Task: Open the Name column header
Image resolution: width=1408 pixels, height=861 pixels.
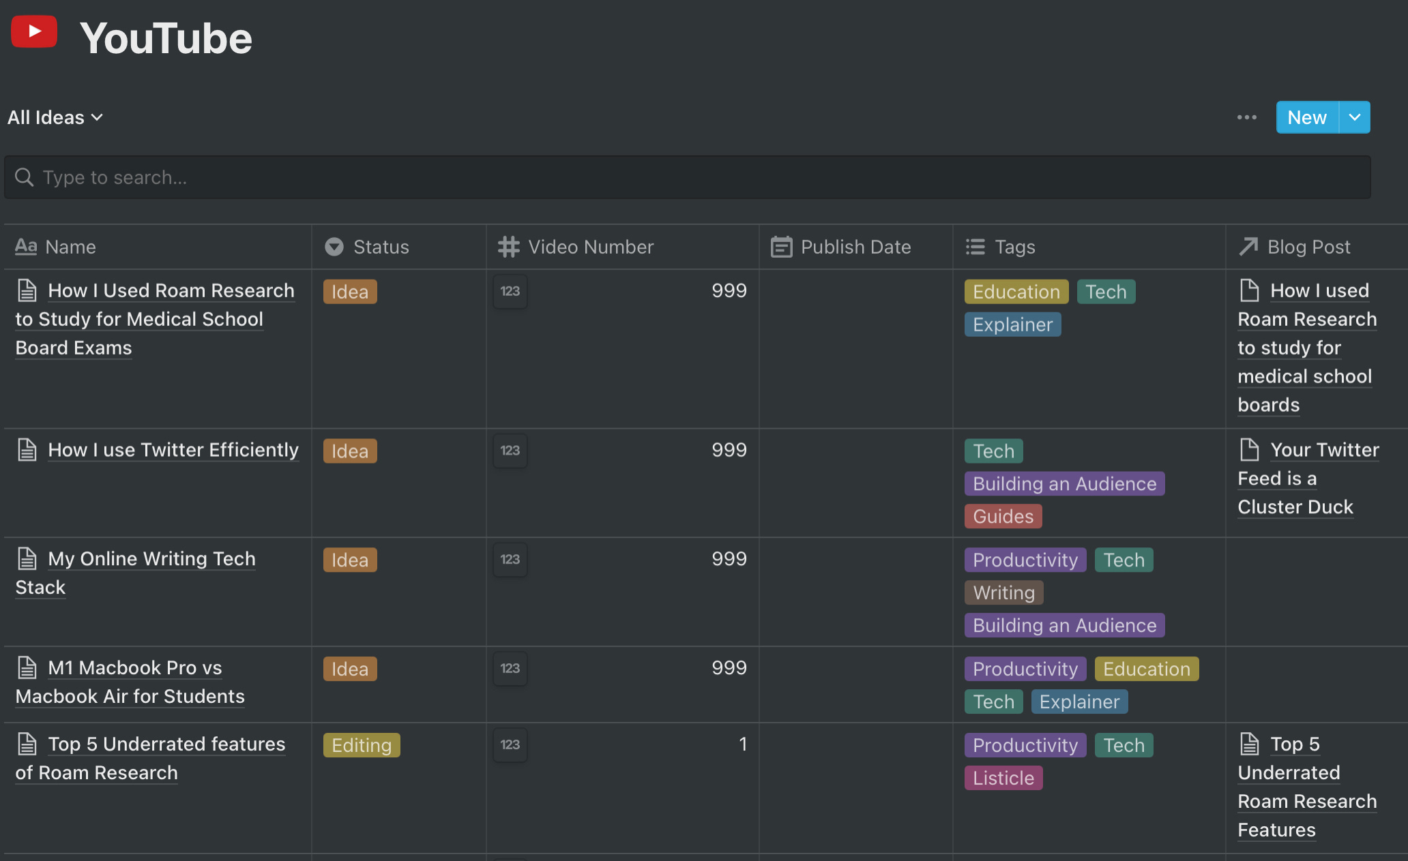Action: (x=158, y=247)
